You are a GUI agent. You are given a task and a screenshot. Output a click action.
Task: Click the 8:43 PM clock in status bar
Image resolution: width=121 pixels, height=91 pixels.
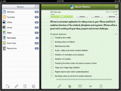click(60, 1)
